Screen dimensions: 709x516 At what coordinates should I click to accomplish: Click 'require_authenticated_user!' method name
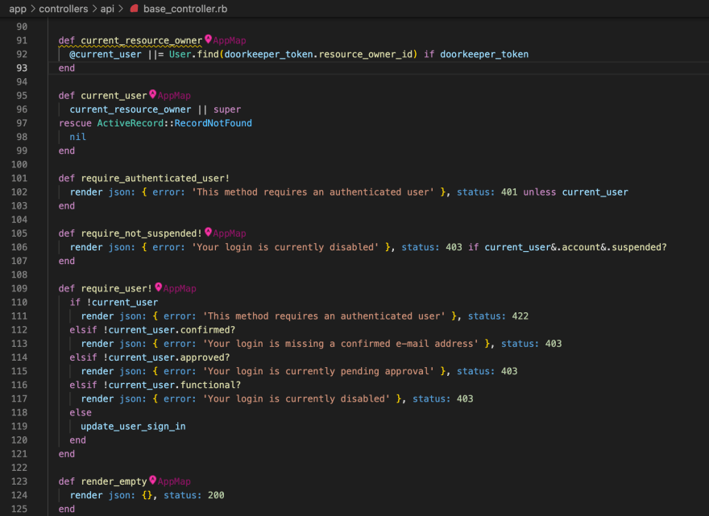(155, 179)
